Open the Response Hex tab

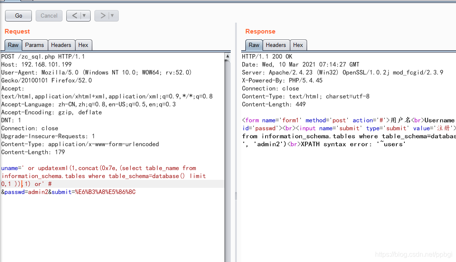tap(298, 45)
